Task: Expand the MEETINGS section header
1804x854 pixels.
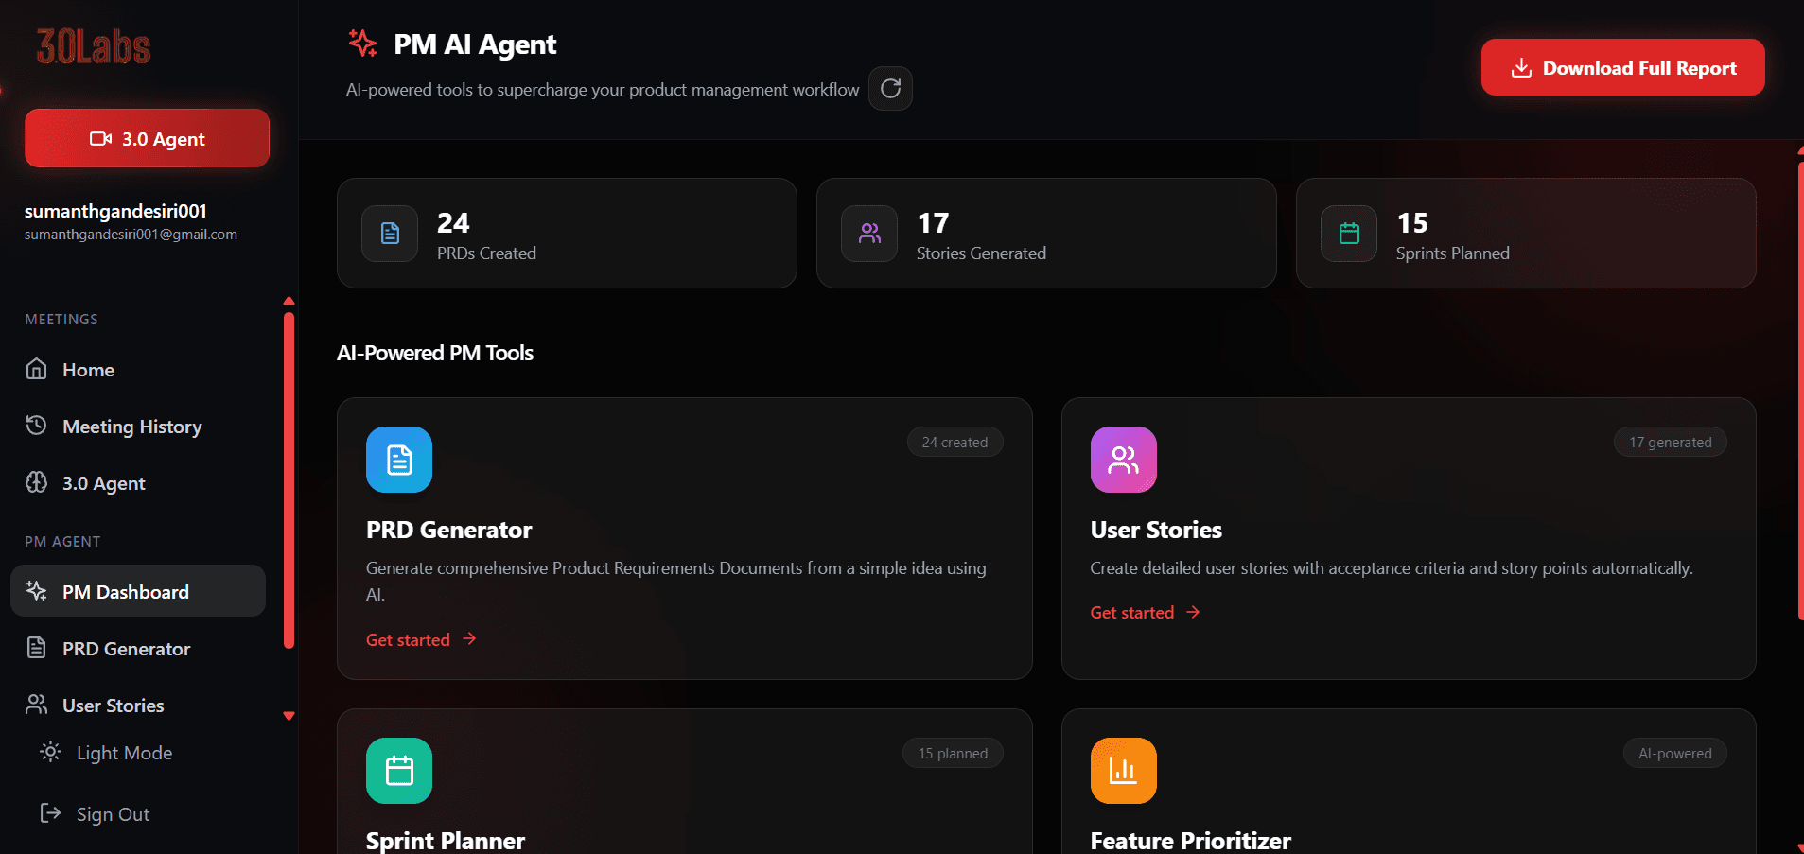Action: pos(61,319)
